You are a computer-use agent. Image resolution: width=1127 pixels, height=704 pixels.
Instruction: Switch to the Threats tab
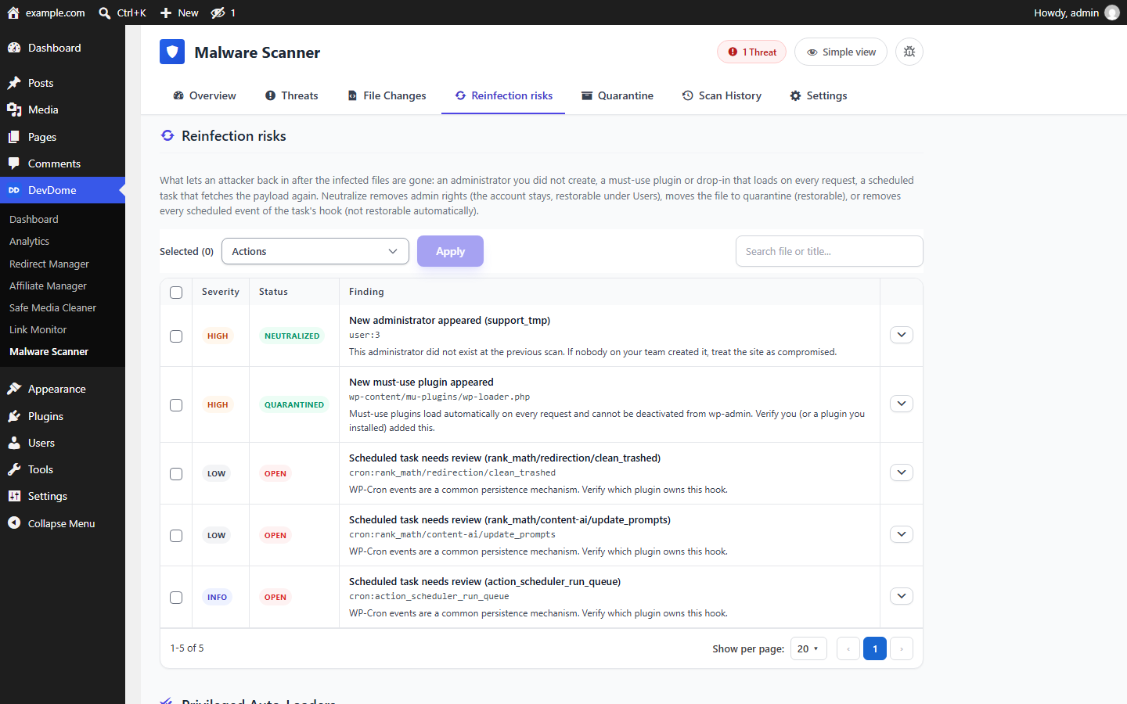[x=291, y=95]
